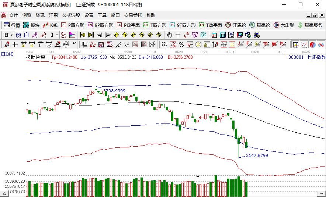Click the black right arrow icon
The width and height of the screenshot is (326, 197).
(108, 35)
